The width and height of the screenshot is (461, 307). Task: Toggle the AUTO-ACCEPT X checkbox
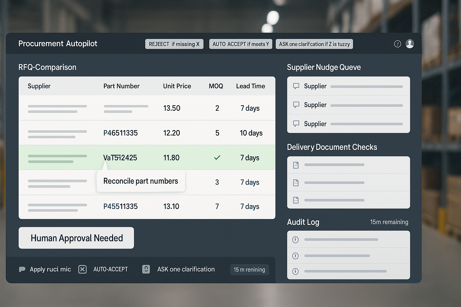pos(83,269)
